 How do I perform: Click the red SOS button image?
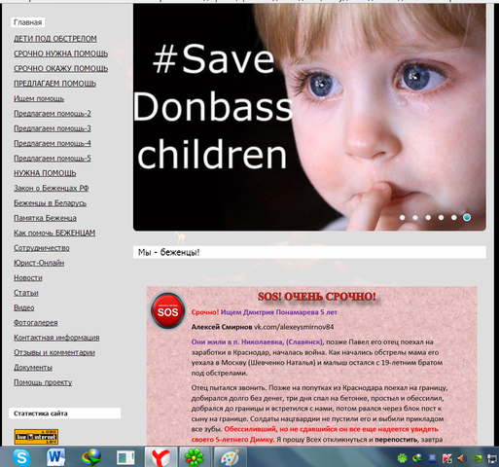(167, 311)
